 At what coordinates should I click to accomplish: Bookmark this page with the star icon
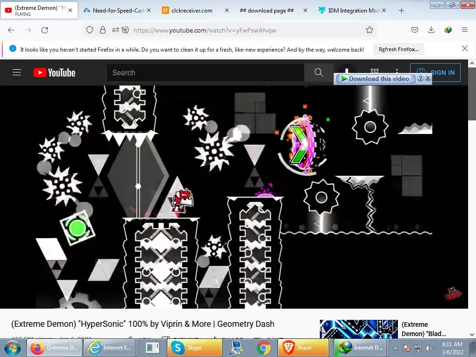(370, 30)
